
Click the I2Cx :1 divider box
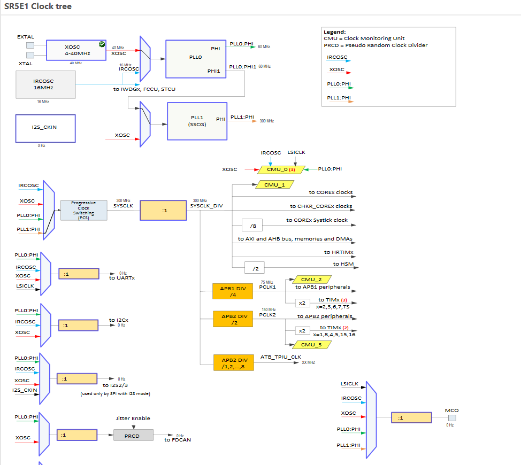tap(79, 325)
